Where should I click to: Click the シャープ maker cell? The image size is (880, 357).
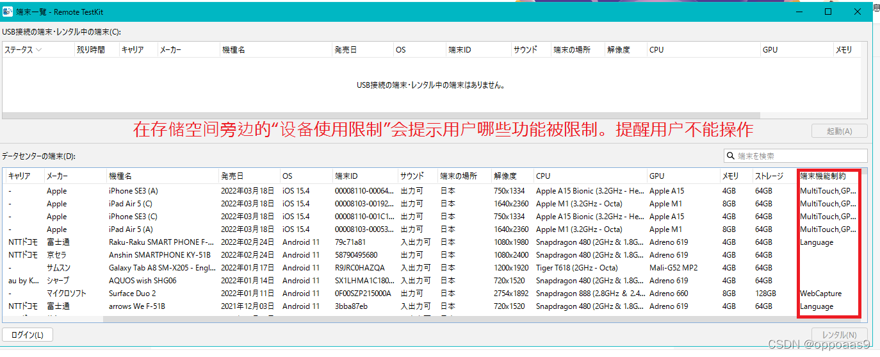pos(58,281)
